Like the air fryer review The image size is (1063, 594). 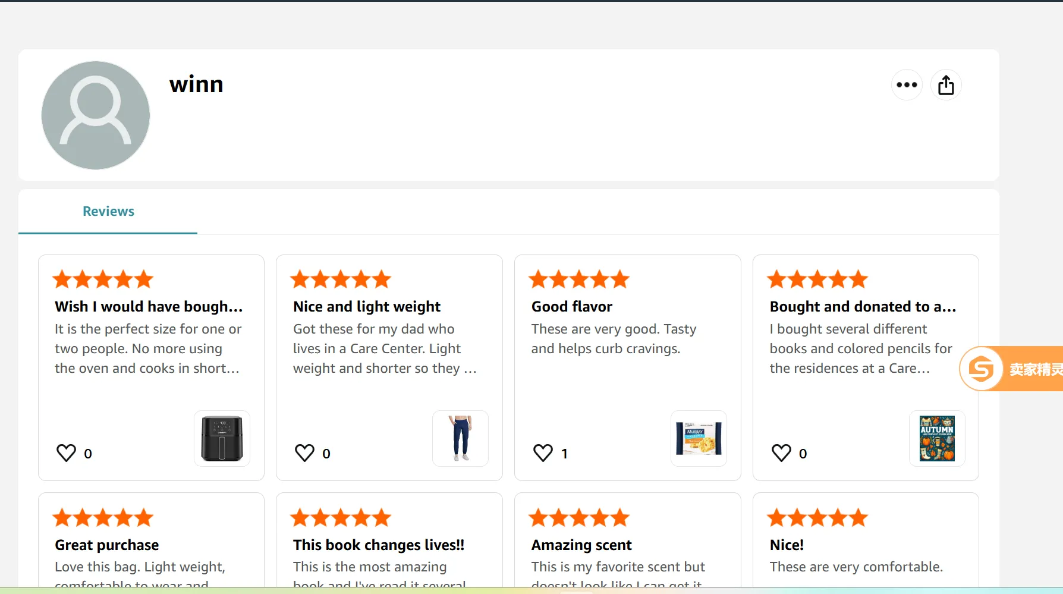[67, 453]
